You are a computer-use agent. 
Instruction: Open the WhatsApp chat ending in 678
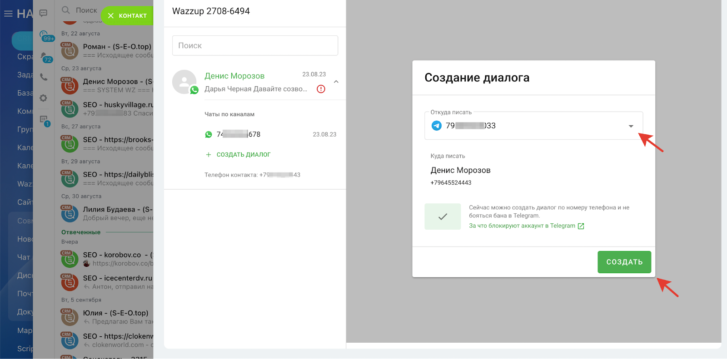[x=238, y=134]
